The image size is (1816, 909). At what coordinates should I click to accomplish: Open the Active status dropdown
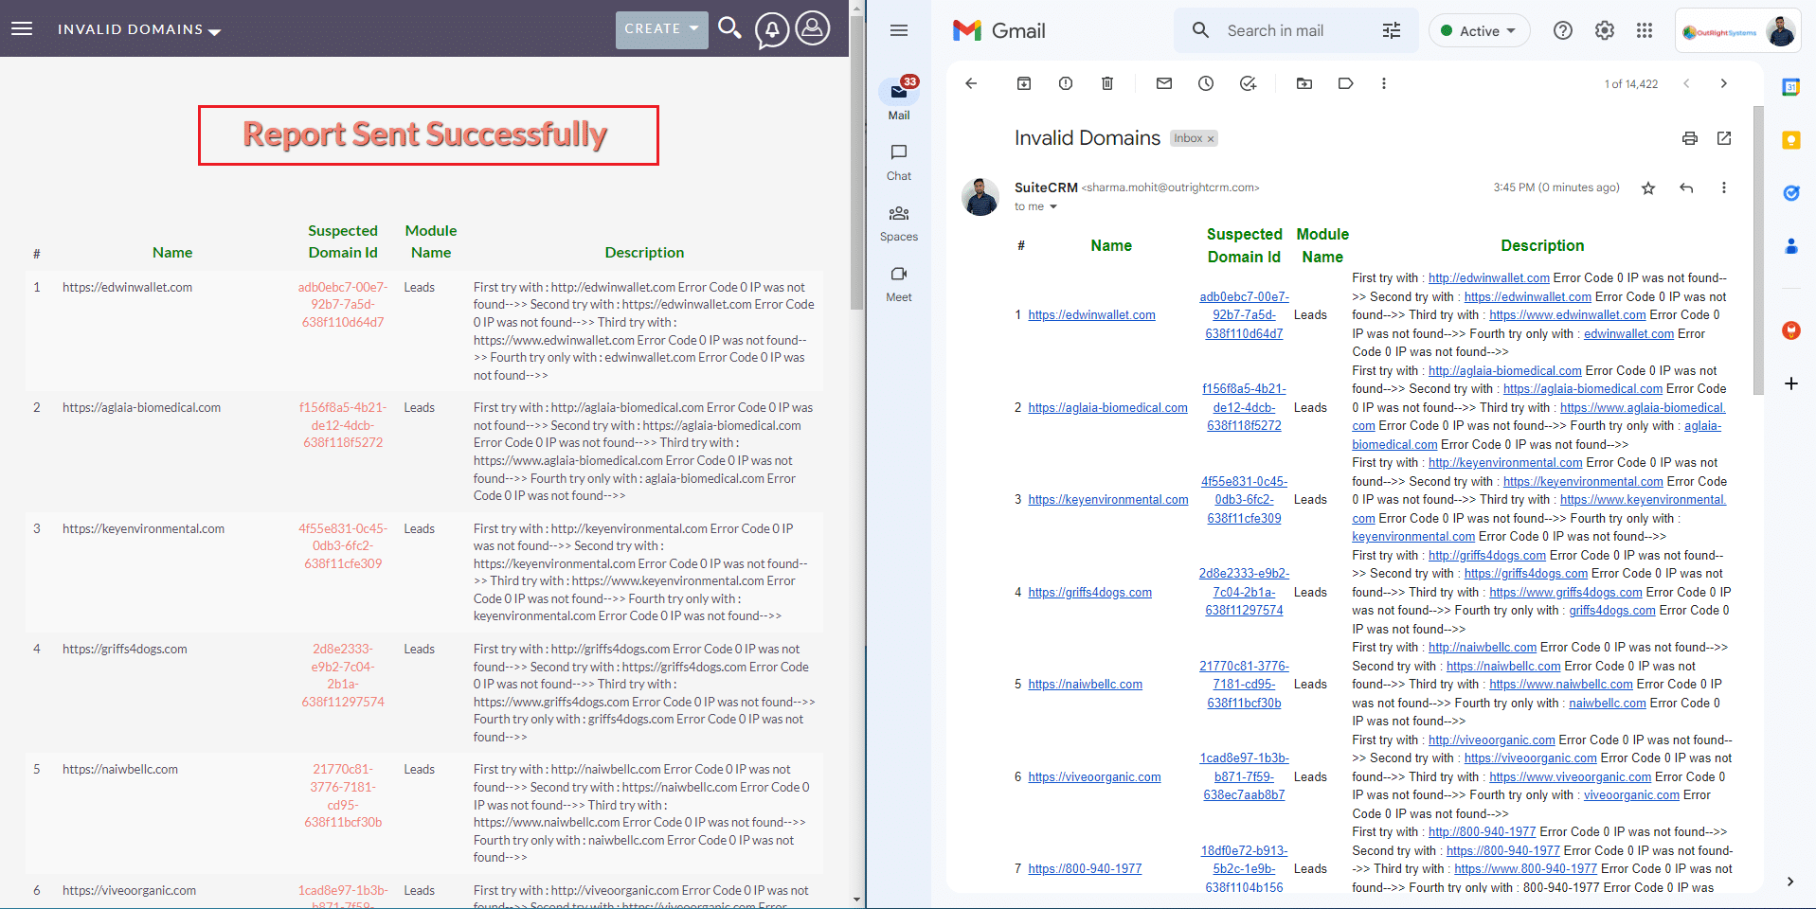click(1479, 30)
